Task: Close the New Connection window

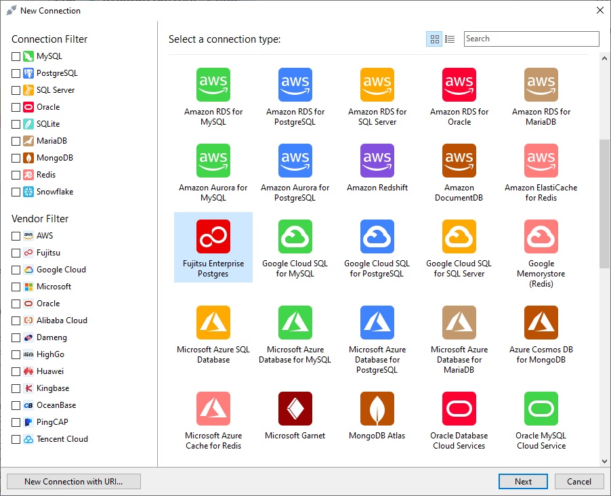Action: [x=600, y=11]
